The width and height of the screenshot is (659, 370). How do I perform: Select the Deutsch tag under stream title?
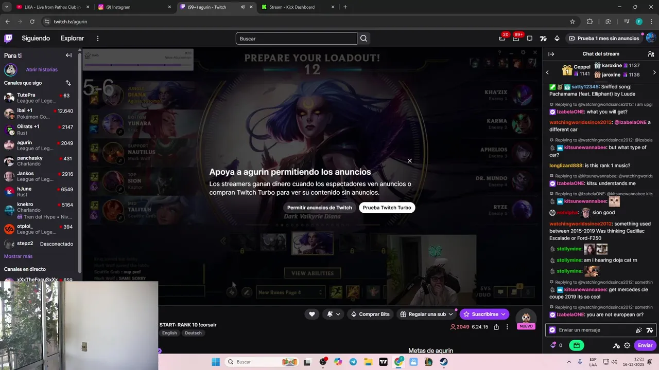point(193,333)
